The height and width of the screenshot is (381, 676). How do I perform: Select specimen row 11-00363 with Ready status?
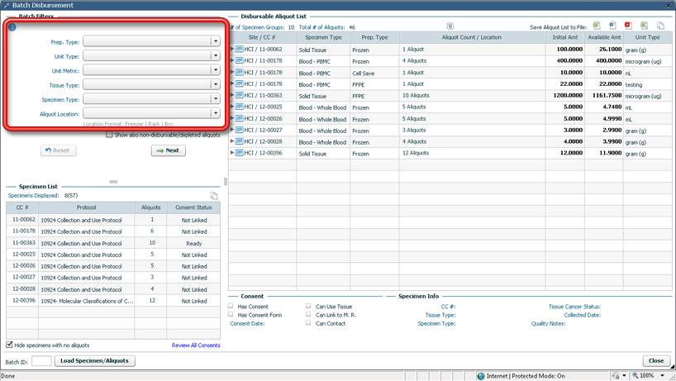(x=113, y=243)
